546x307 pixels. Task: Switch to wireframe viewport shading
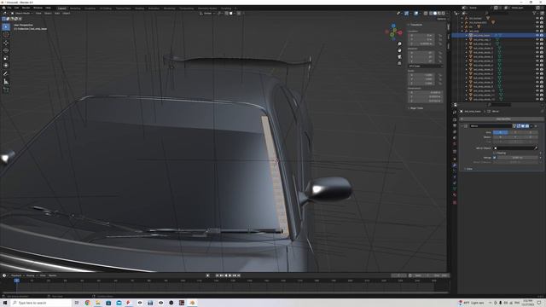coord(431,14)
